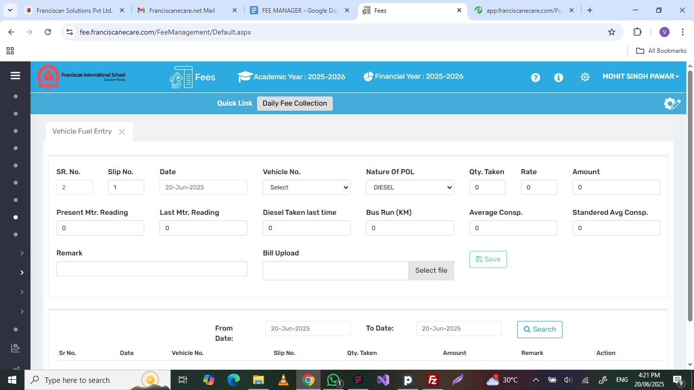The width and height of the screenshot is (694, 390).
Task: Switch to Franciscan Solutions Pvt Ltd. browser tab
Action: pyautogui.click(x=74, y=10)
